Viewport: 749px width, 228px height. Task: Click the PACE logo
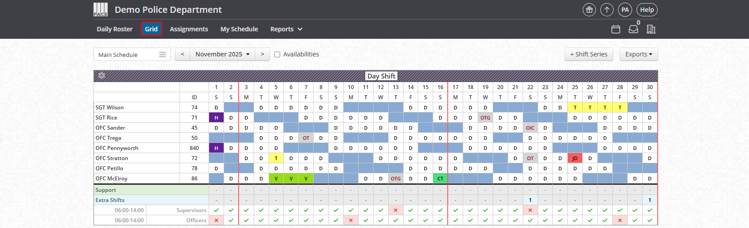(x=101, y=10)
